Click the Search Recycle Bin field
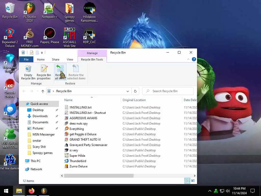Image resolution: width=261 pixels, height=196 pixels. click(168, 91)
